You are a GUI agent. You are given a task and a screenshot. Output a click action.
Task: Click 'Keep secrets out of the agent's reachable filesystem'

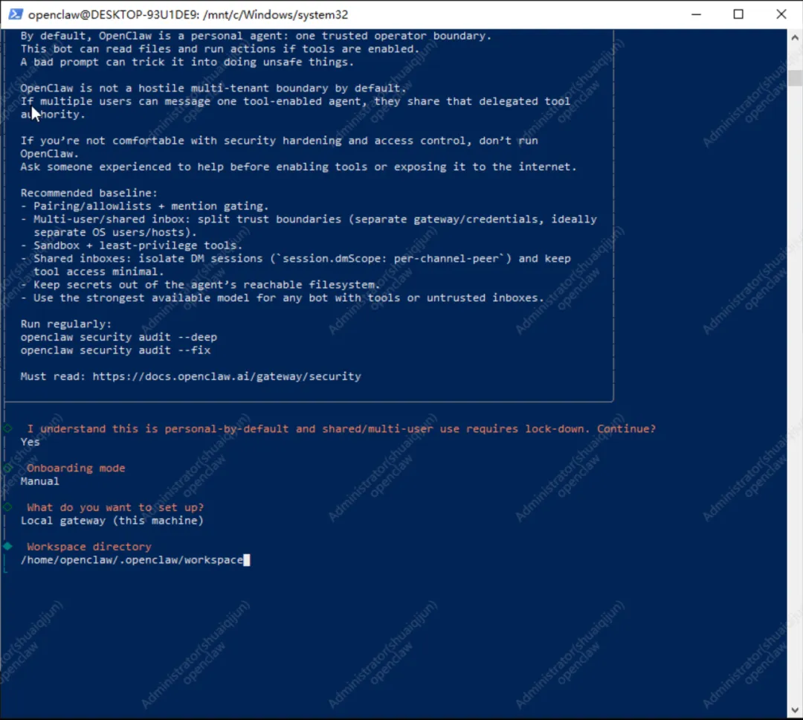tap(201, 285)
